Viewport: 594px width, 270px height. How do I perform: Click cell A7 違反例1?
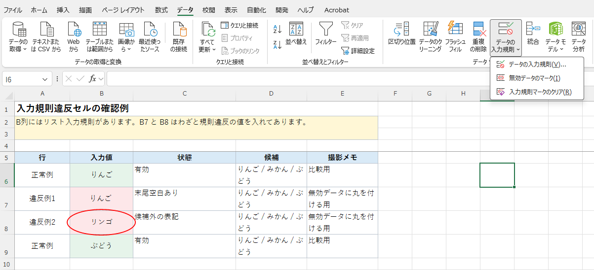coord(42,199)
